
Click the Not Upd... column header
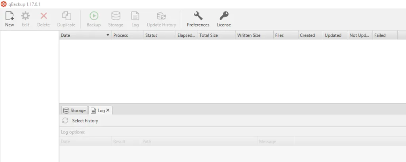[360, 35]
